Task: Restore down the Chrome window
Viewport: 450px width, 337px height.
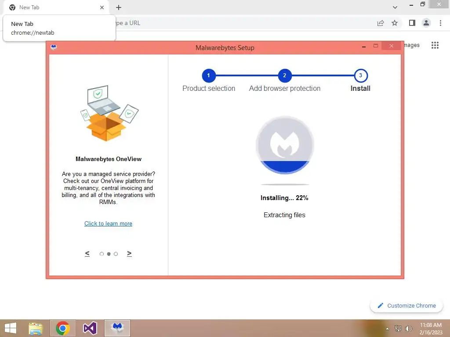Action: (x=422, y=4)
